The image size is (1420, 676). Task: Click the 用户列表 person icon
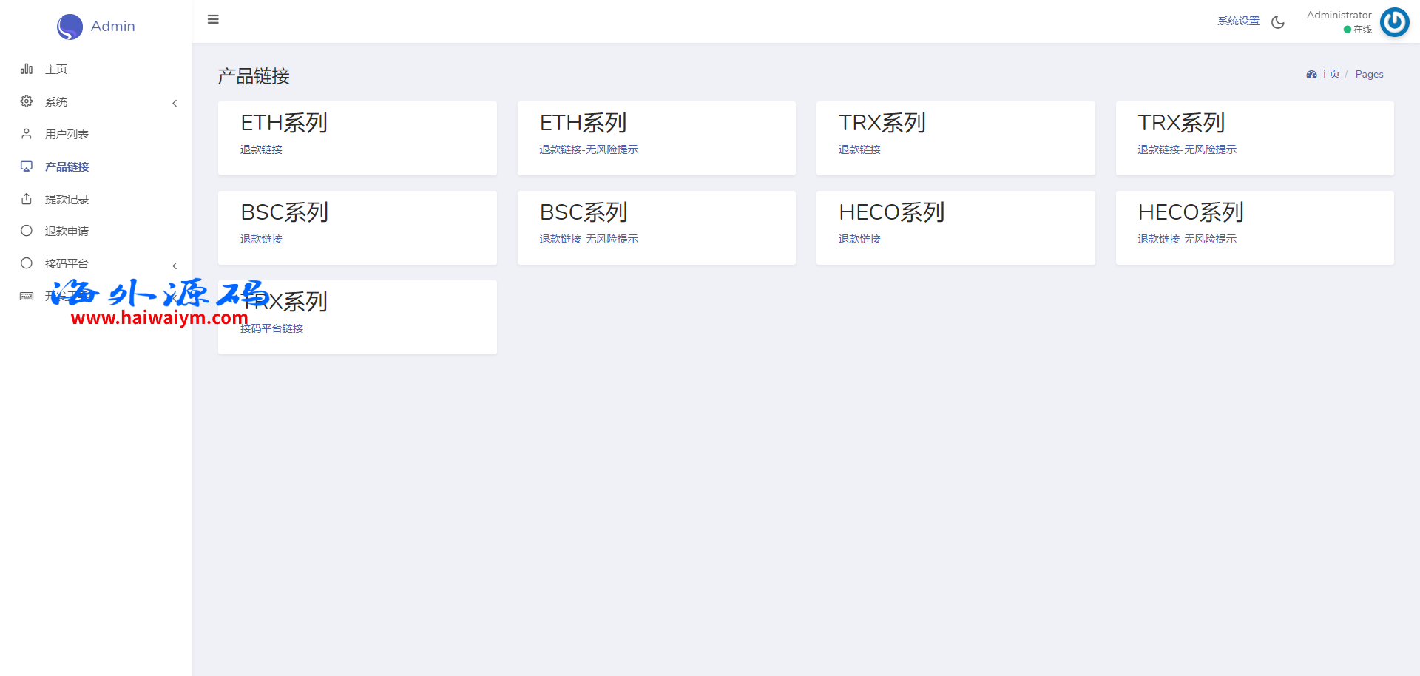27,134
